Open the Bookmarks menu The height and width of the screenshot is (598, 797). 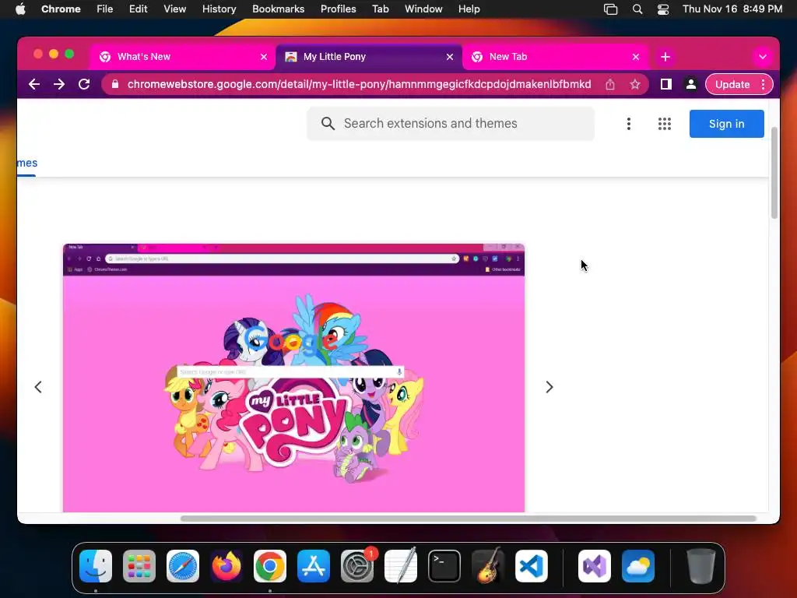pos(278,9)
